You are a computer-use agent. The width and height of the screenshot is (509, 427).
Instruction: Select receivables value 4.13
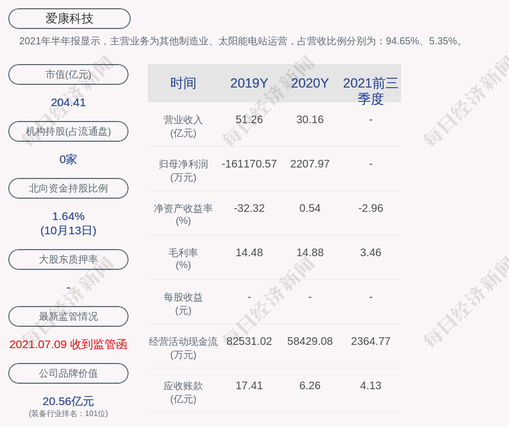(x=371, y=386)
